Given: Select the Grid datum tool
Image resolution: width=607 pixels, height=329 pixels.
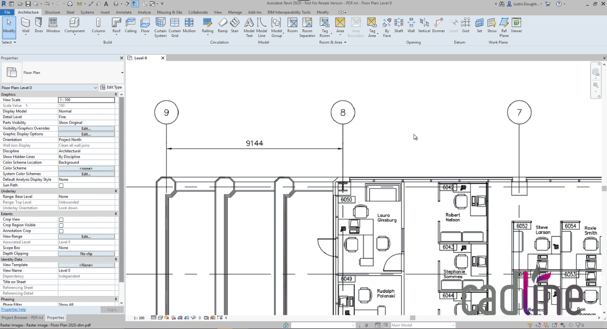Looking at the screenshot, I should (466, 25).
